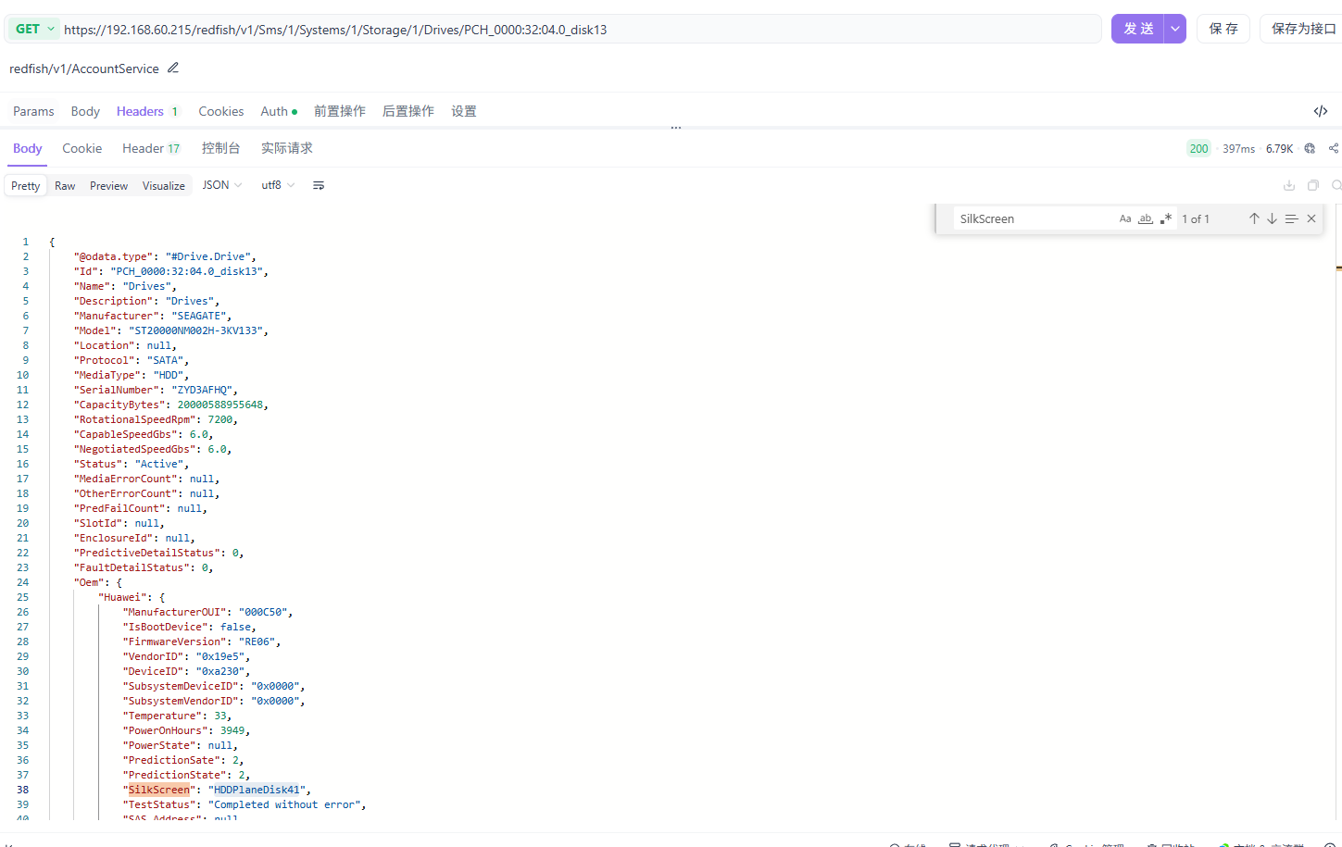This screenshot has height=847, width=1342.
Task: Go to previous match arrow
Action: coord(1254,218)
